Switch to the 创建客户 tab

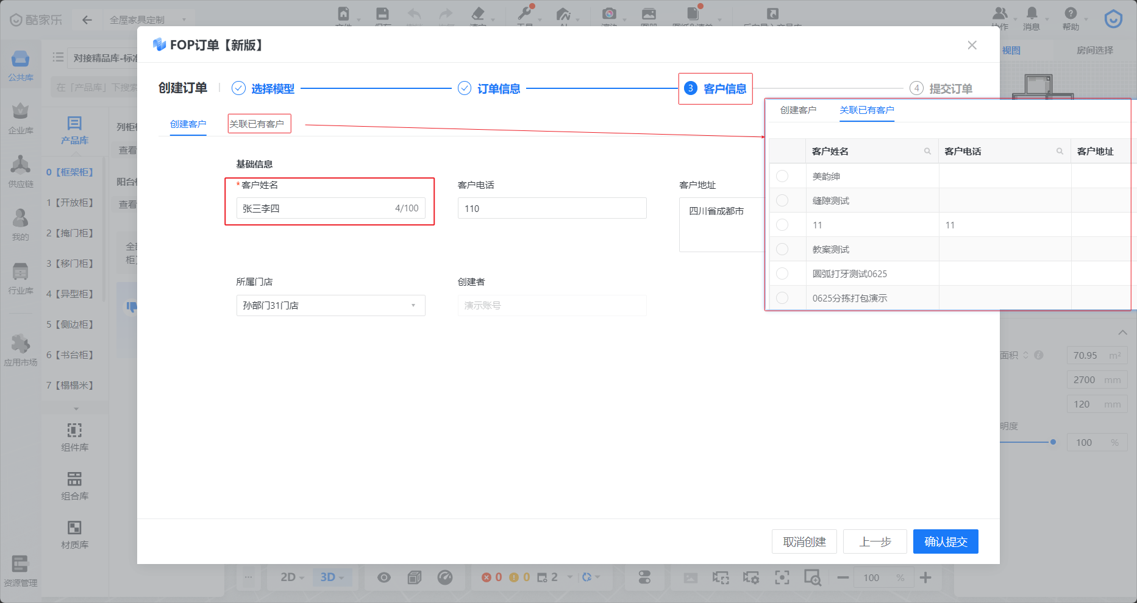188,124
